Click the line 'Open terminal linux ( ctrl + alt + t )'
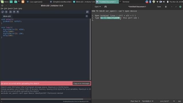The width and height of the screenshot is (183, 103). coord(114,15)
